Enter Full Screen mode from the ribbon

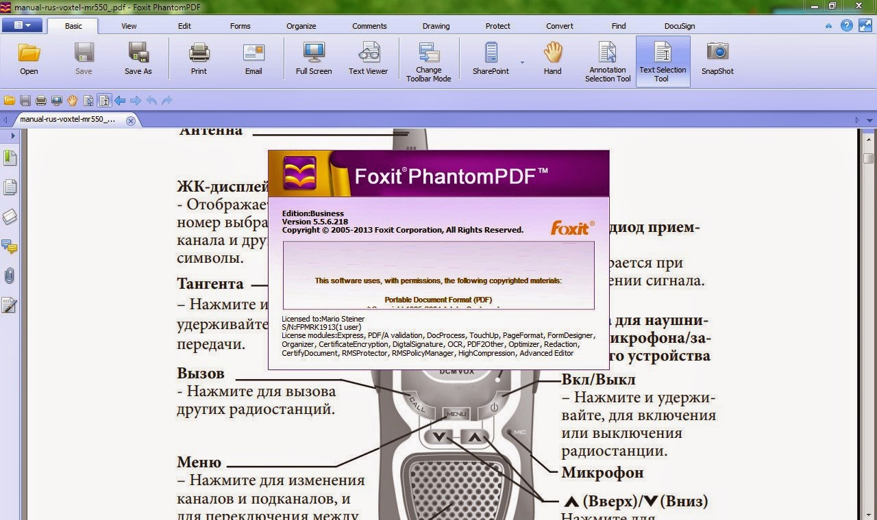(314, 58)
